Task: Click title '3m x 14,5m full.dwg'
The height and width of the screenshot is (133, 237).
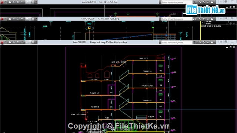Action: pyautogui.click(x=108, y=2)
